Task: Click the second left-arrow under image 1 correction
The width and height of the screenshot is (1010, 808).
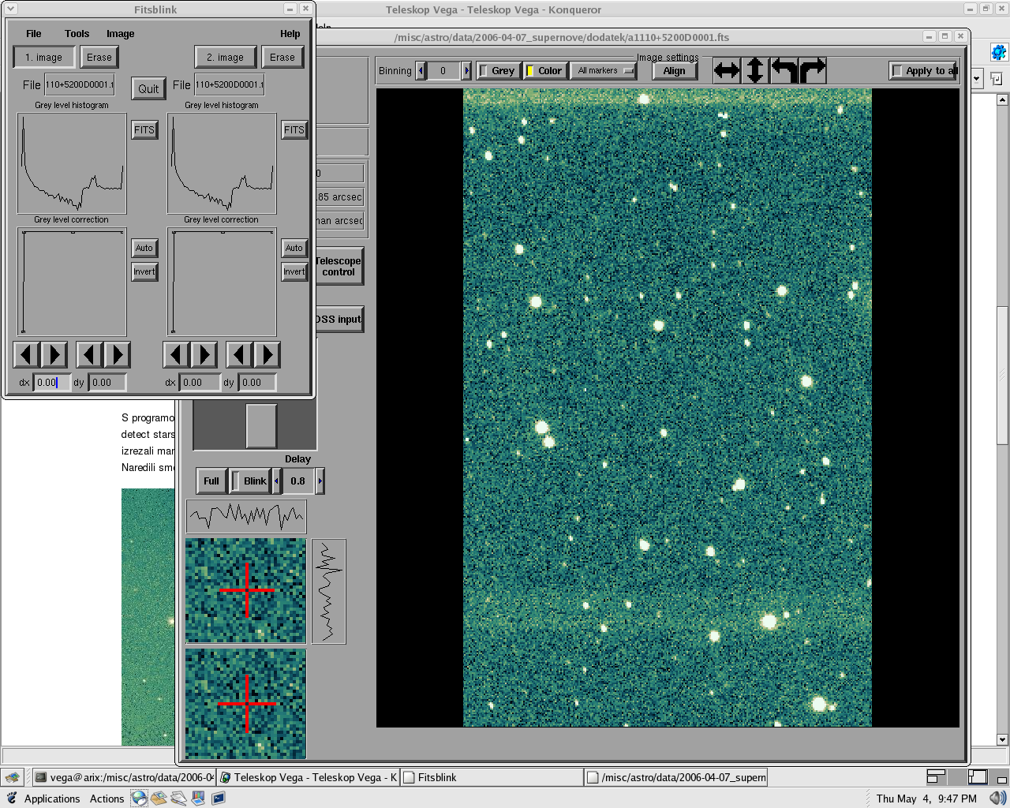Action: coord(89,355)
